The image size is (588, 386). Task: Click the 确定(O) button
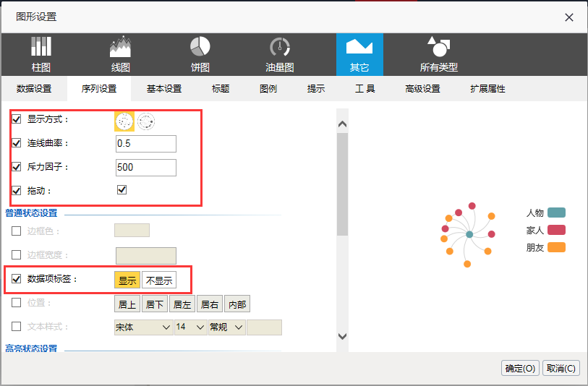pyautogui.click(x=520, y=369)
